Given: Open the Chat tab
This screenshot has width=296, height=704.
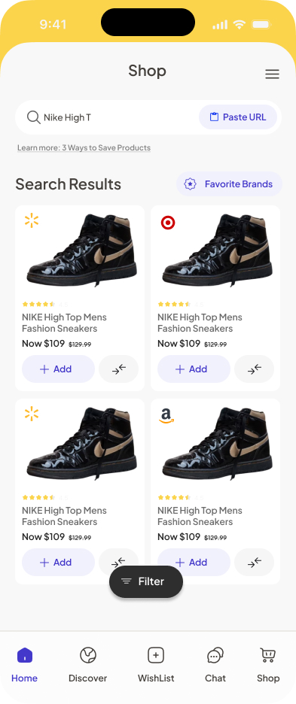Looking at the screenshot, I should pos(215,665).
